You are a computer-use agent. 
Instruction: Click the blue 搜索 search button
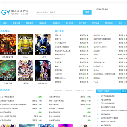click(x=87, y=12)
